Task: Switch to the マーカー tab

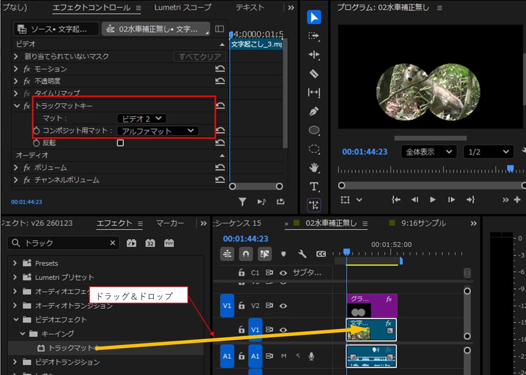Action: 170,223
